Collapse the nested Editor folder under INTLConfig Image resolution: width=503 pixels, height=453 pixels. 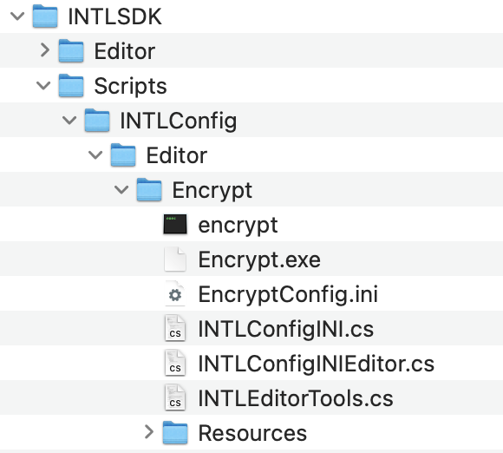[x=95, y=155]
